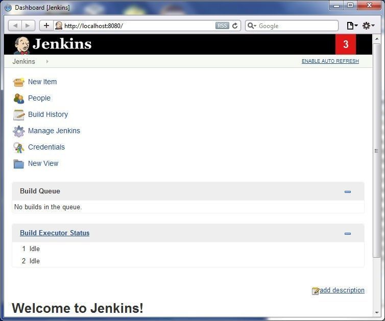
Task: Click the red notification badge showing 3
Action: tap(346, 44)
